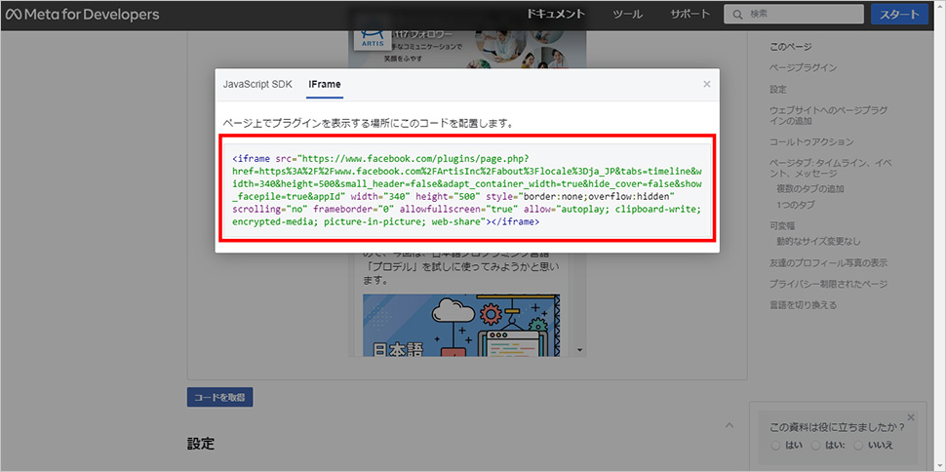Click the このページ sidebar heading
Viewport: 946px width, 472px height.
click(790, 47)
